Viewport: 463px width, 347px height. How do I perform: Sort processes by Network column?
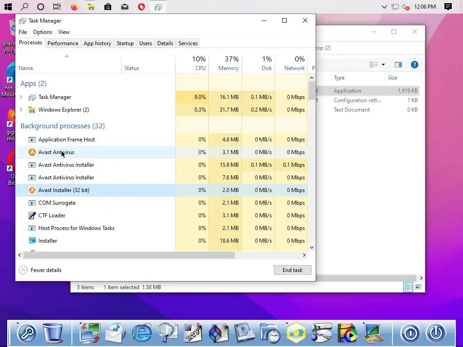click(x=292, y=63)
